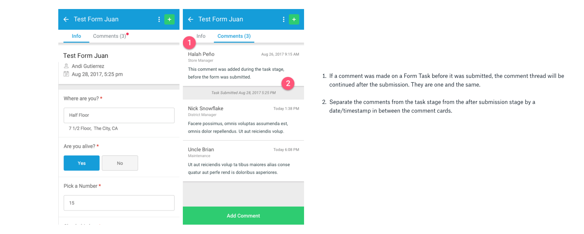Open three-dot menu in comments screen header
The image size is (584, 234).
point(284,19)
